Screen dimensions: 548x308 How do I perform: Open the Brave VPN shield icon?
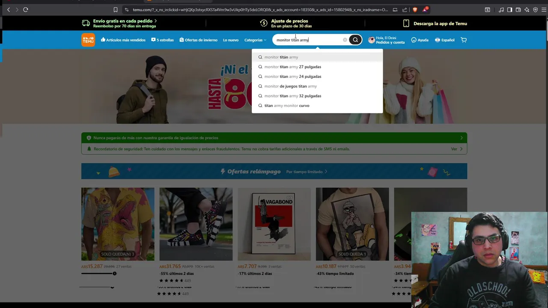point(535,9)
